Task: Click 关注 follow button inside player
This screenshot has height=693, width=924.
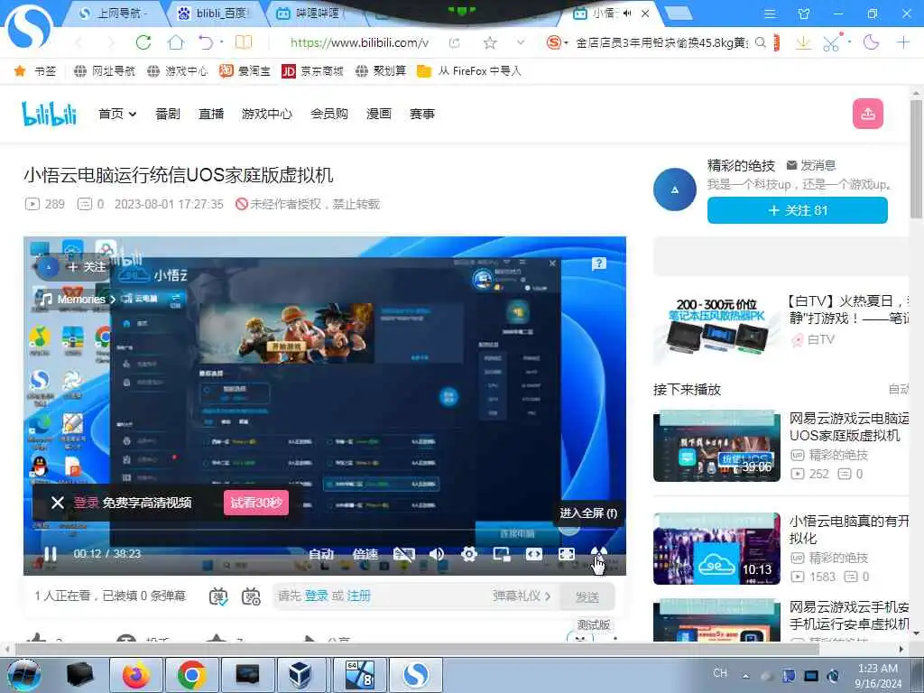Action: (86, 267)
